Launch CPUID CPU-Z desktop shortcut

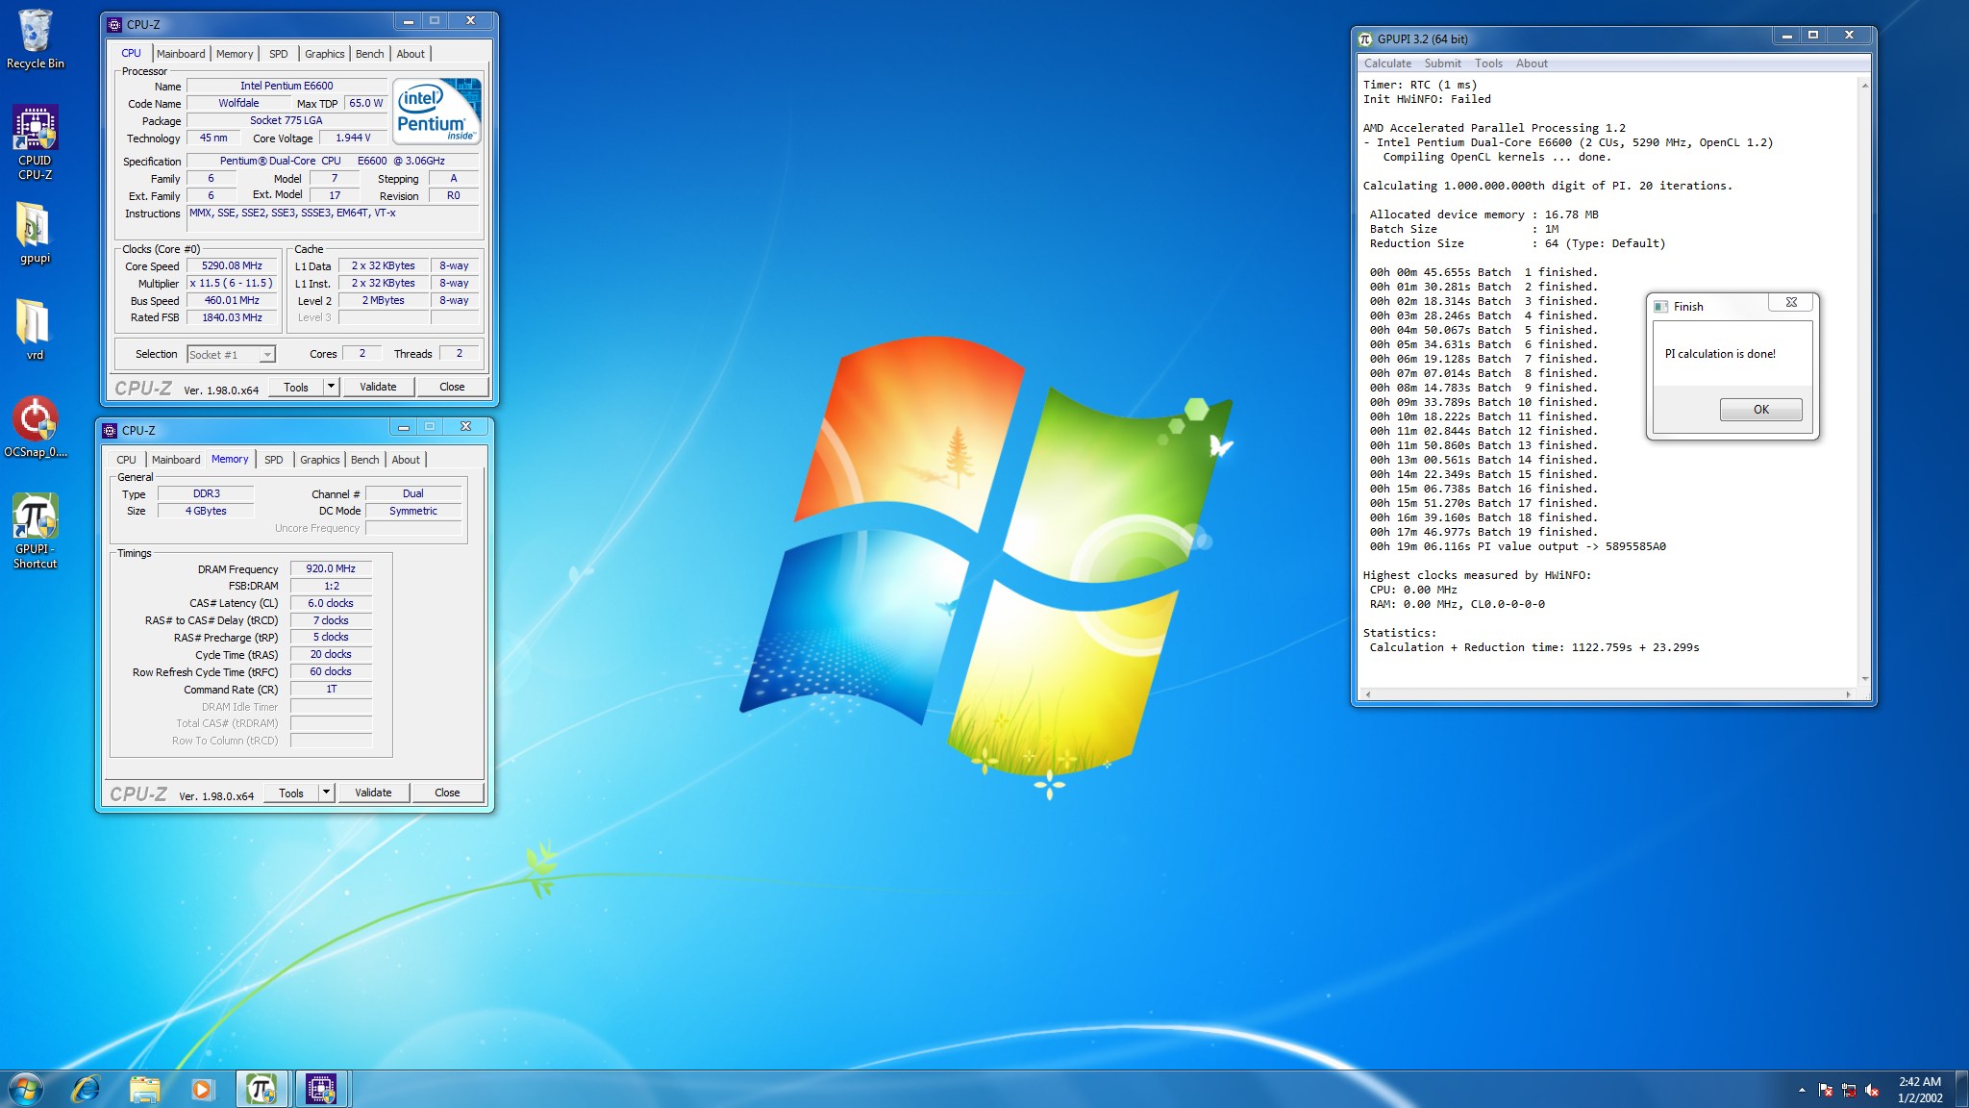pyautogui.click(x=36, y=142)
